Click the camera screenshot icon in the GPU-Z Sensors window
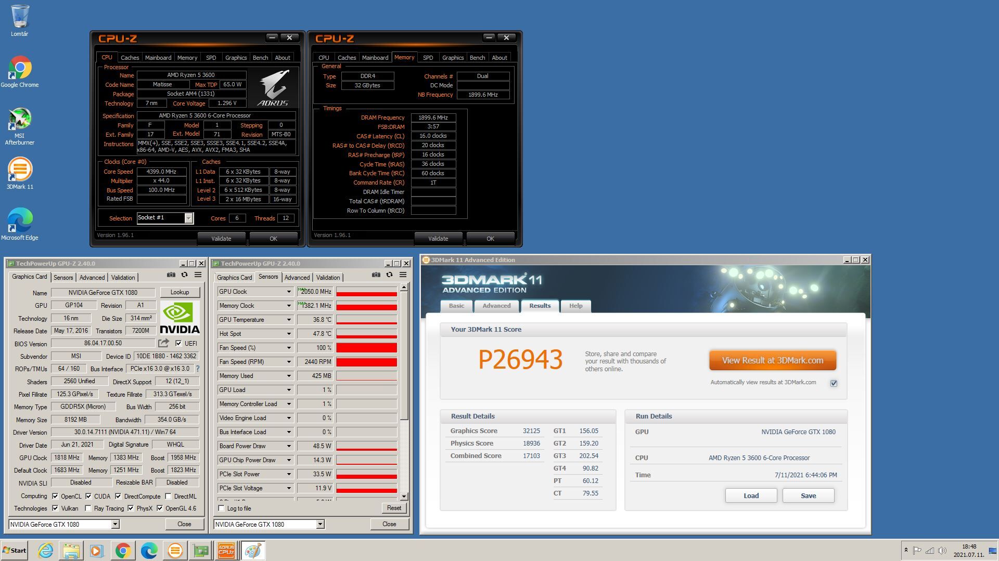This screenshot has width=999, height=561. coord(376,275)
